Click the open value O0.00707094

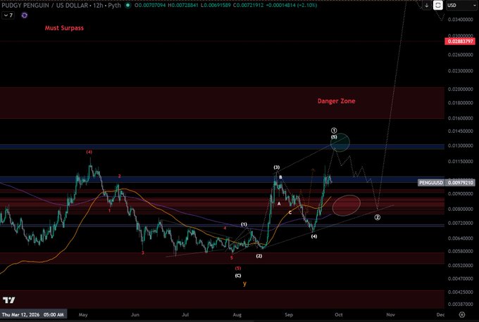click(x=150, y=5)
